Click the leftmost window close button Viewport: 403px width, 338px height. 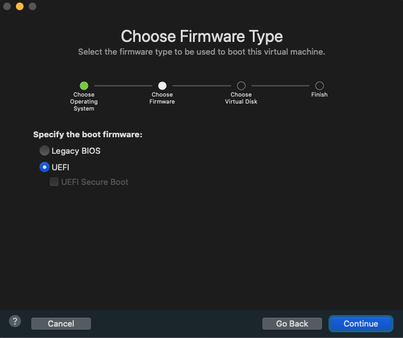pyautogui.click(x=7, y=6)
